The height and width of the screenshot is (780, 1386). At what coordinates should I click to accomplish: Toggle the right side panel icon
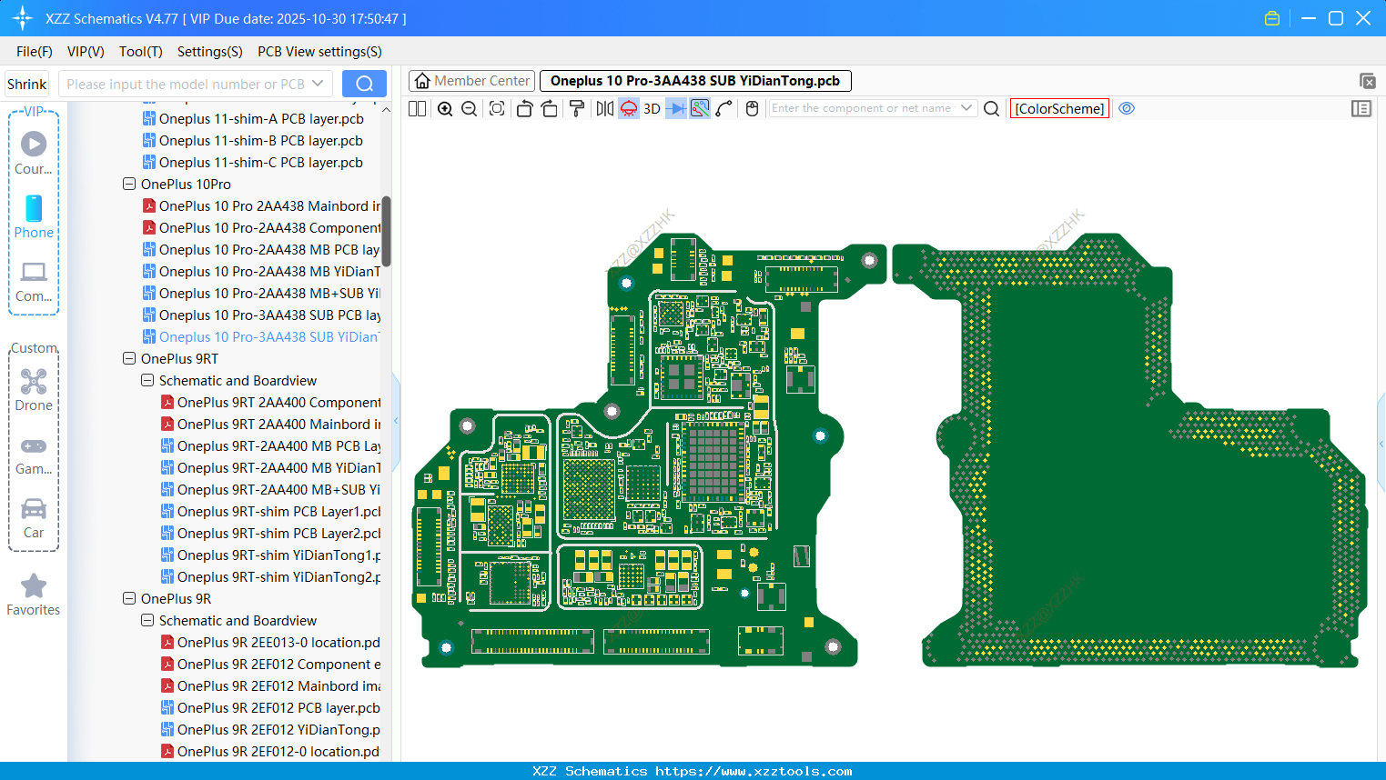tap(1361, 109)
